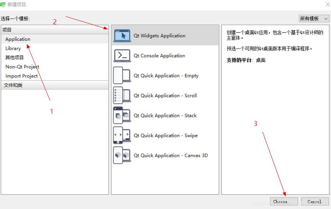Click the Cancel button
331x209 pixels.
[x=315, y=202]
